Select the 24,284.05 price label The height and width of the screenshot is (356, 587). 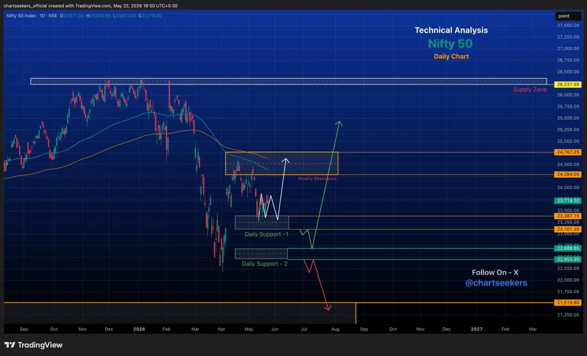568,174
